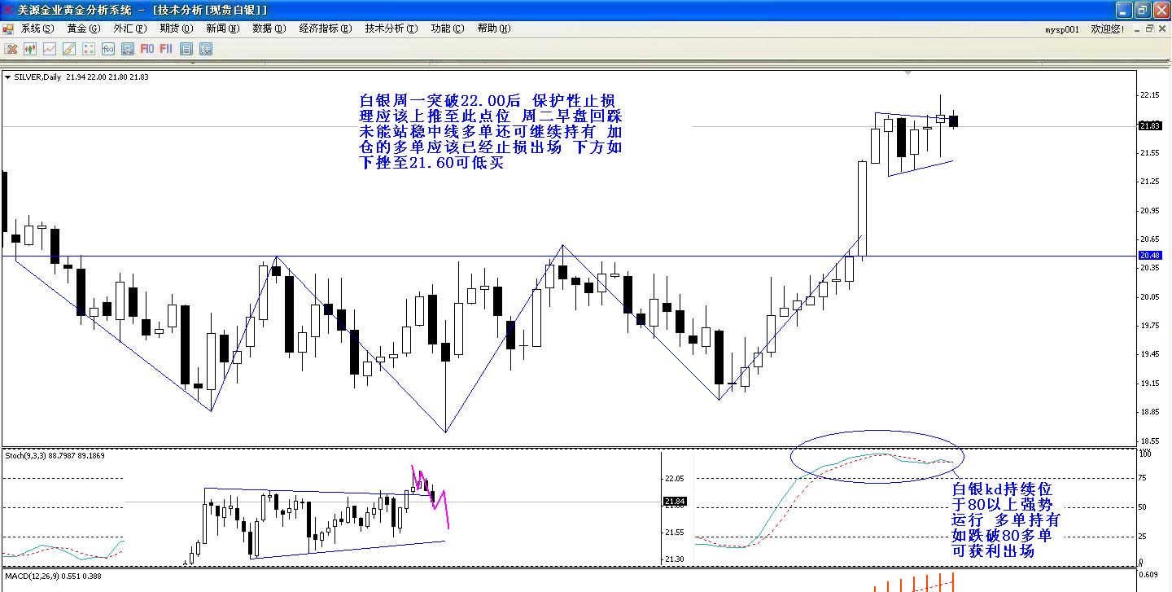Click the 欢迎您! welcome text
This screenshot has width=1172, height=592.
(x=1108, y=29)
